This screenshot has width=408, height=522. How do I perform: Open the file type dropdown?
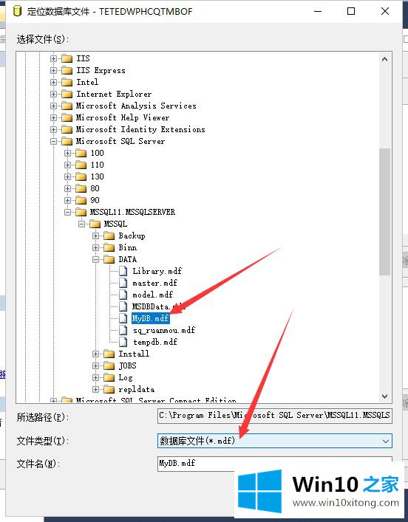[386, 441]
